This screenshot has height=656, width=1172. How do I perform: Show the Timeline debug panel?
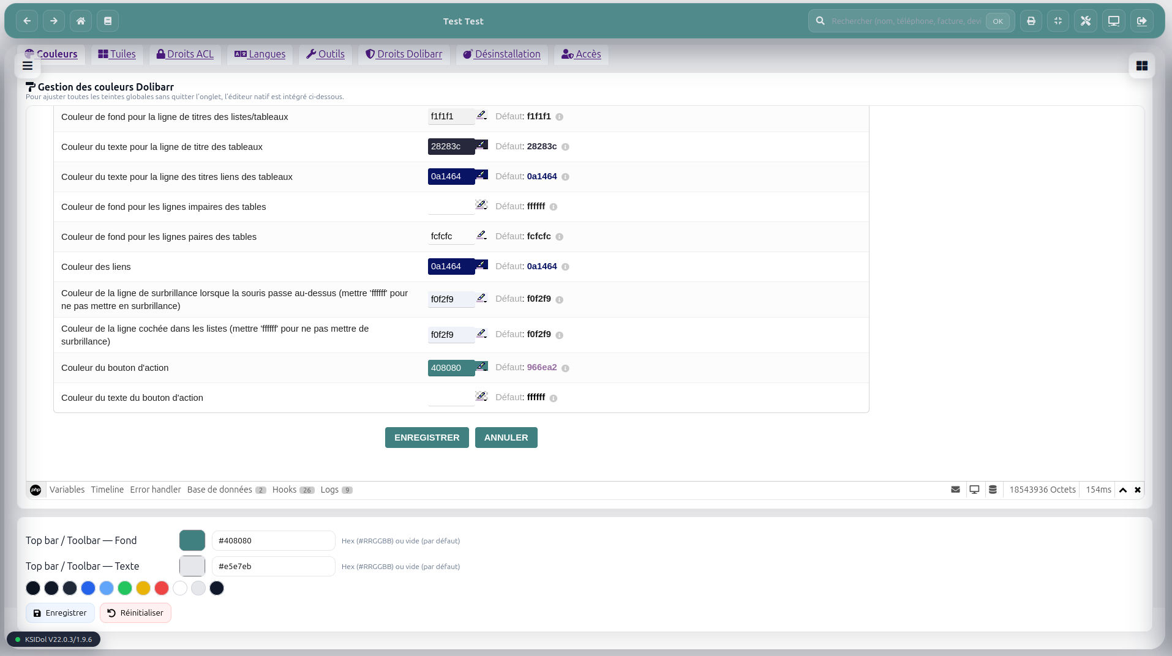(107, 490)
